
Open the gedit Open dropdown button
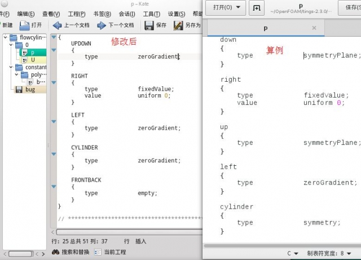226,8
